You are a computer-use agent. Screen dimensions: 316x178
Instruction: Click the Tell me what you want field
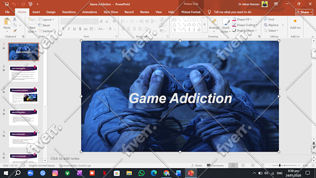(x=232, y=12)
